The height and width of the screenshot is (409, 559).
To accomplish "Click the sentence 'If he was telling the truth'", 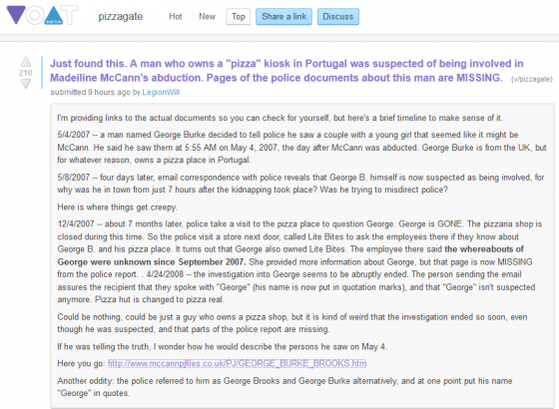I will click(x=222, y=347).
